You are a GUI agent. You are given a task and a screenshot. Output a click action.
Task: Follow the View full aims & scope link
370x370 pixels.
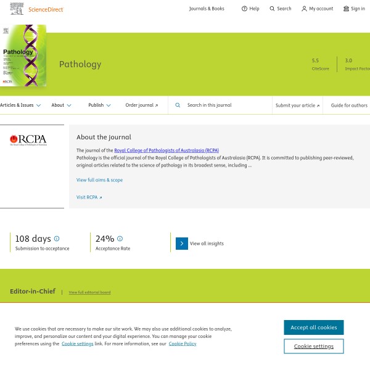coord(99,180)
